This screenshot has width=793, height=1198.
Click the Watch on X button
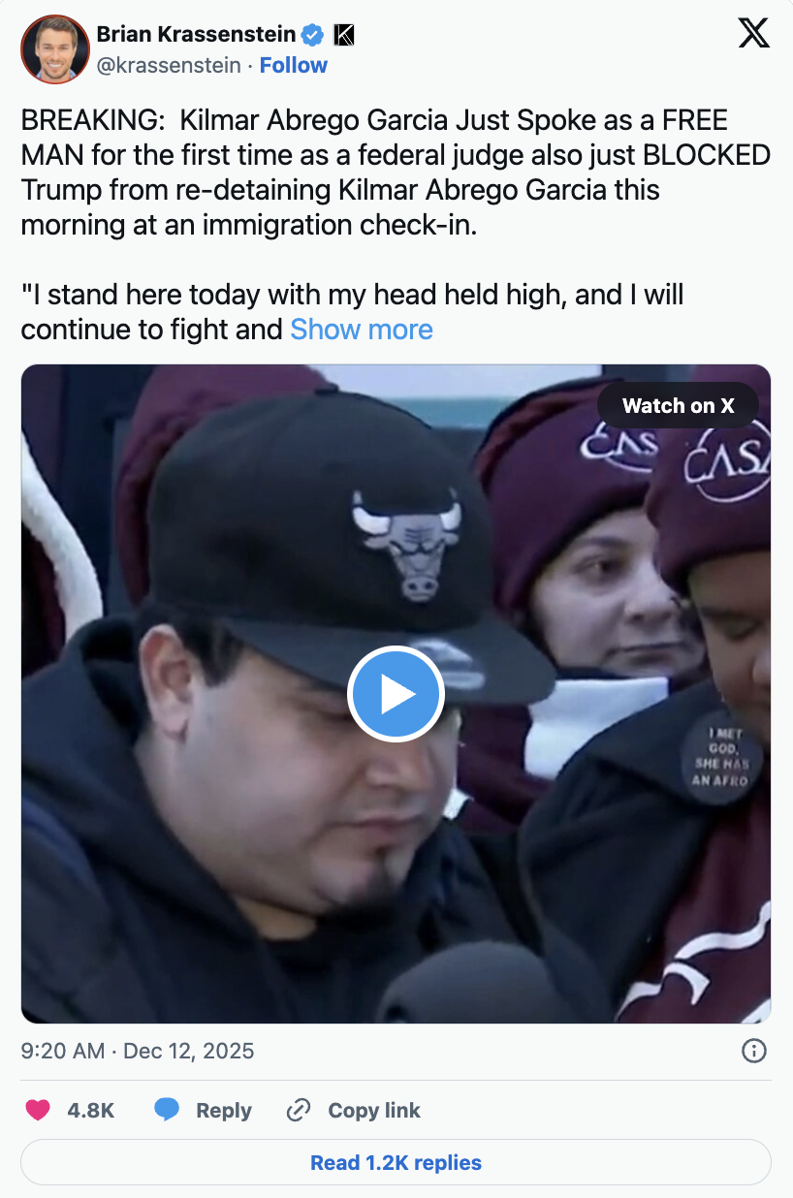[x=678, y=406]
